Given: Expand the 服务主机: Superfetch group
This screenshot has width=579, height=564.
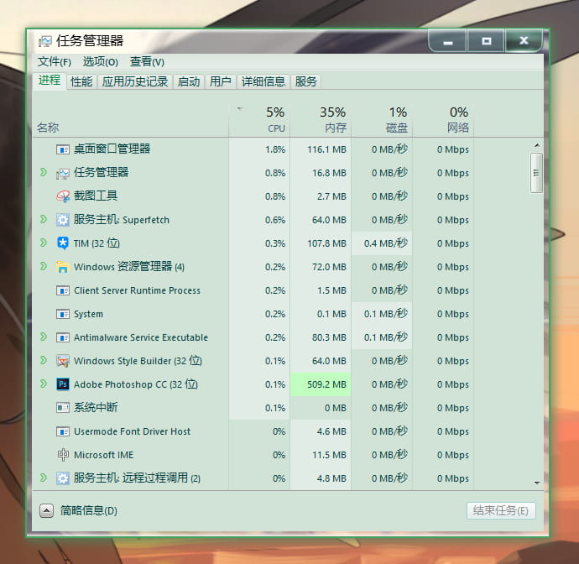Looking at the screenshot, I should click(x=44, y=219).
